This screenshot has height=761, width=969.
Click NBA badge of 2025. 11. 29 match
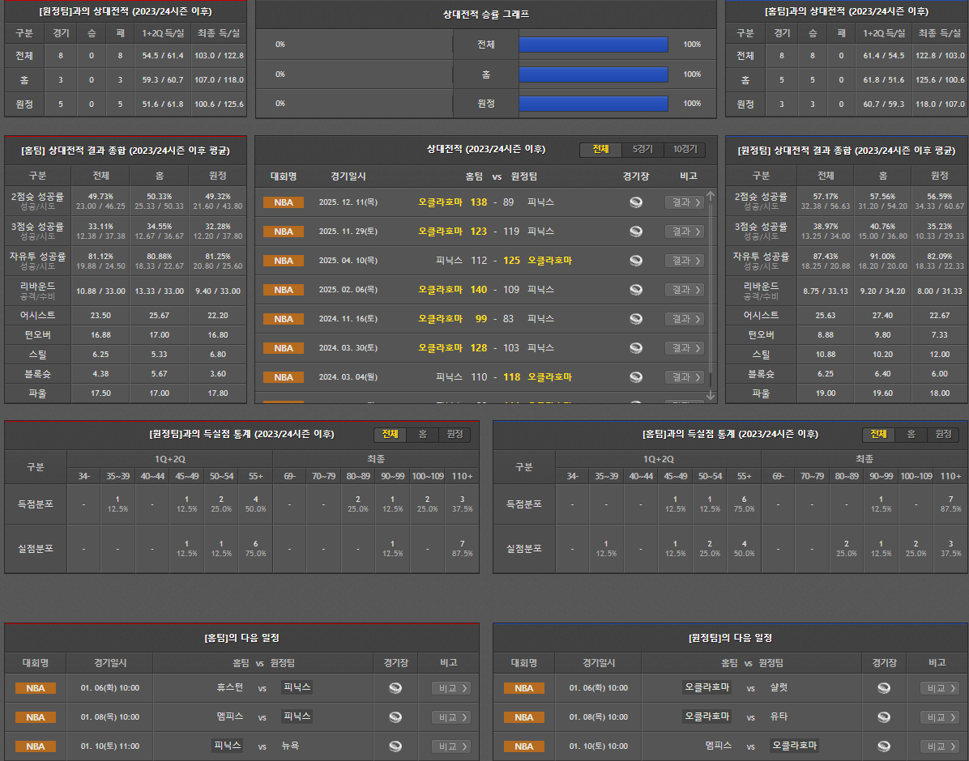pyautogui.click(x=284, y=232)
